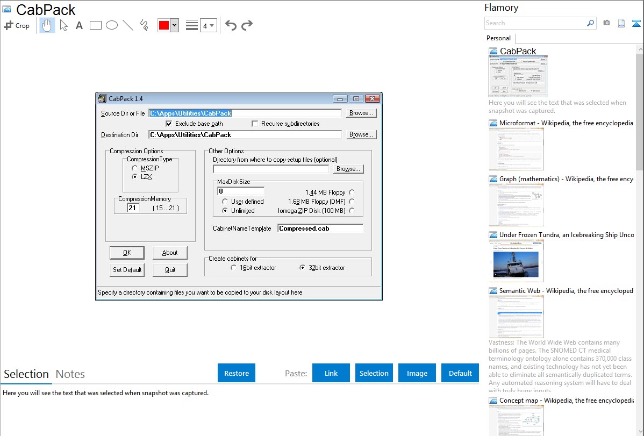Open the About dialog in CabPack
The height and width of the screenshot is (436, 644).
(170, 253)
